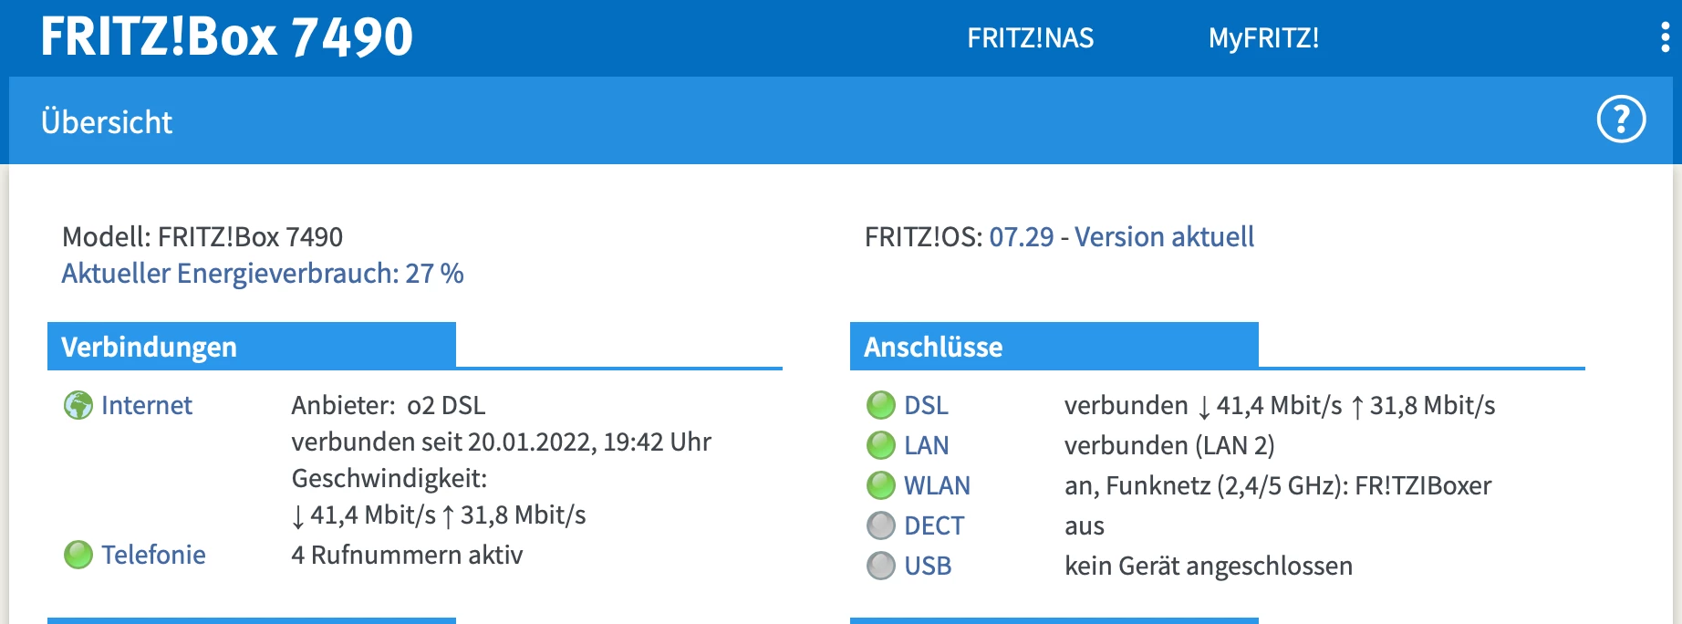Viewport: 1682px width, 624px height.
Task: Click the FRITZ!Box 7490 logo title
Action: 226,37
